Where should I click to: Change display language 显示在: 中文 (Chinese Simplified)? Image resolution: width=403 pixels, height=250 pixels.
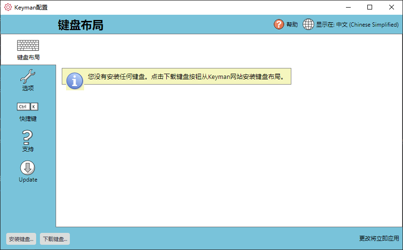[357, 25]
